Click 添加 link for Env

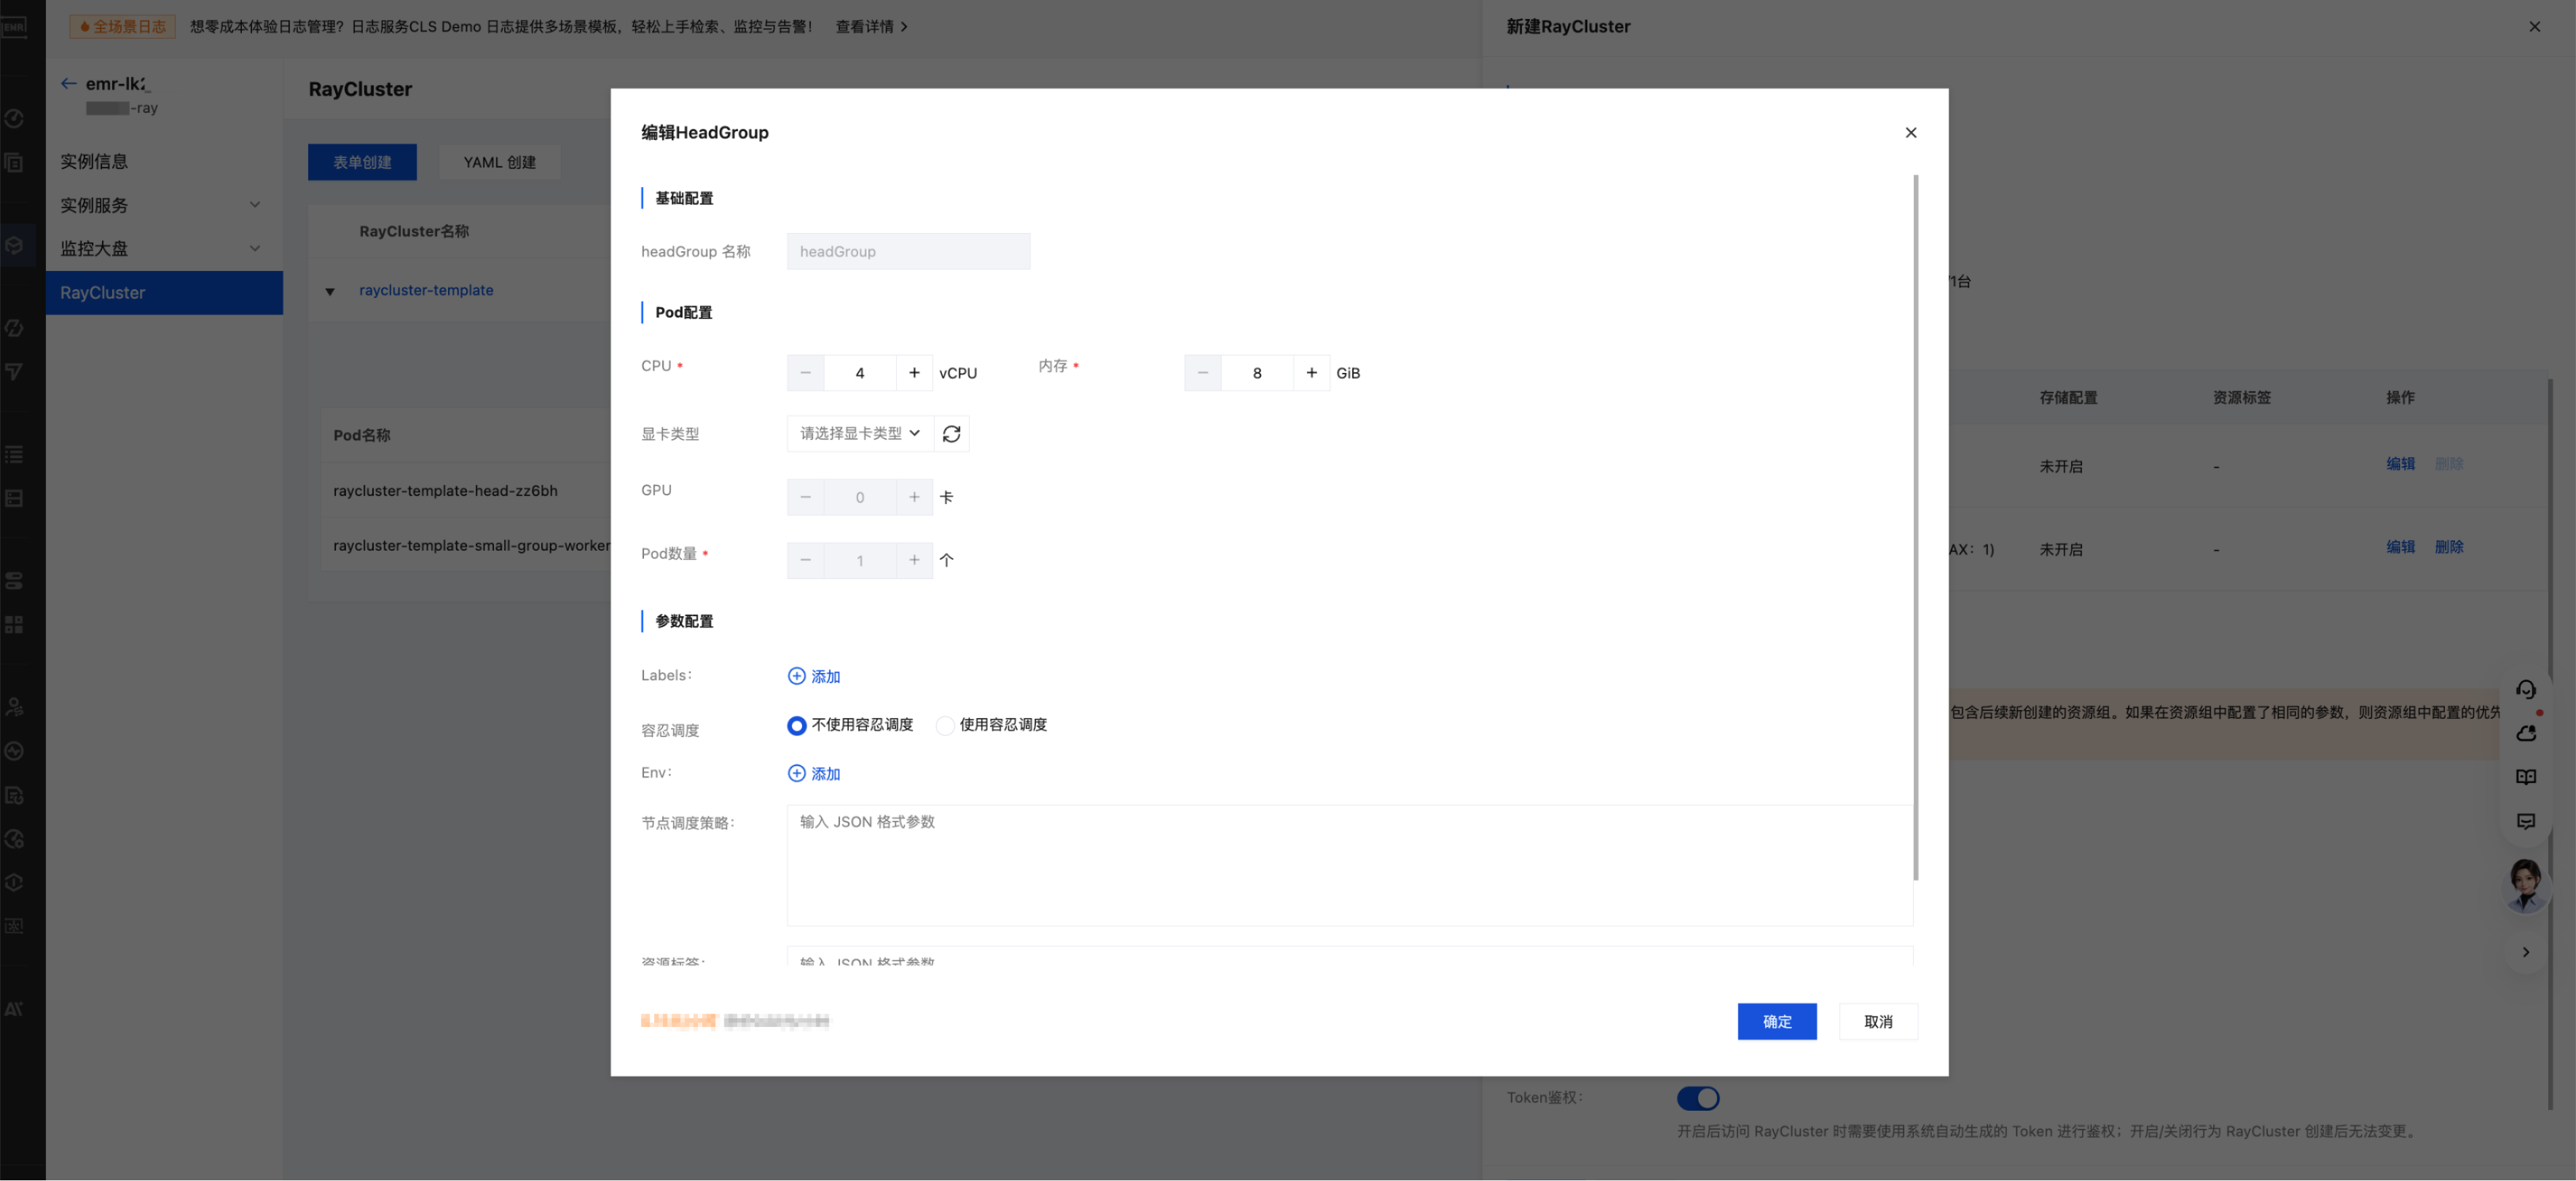(826, 773)
